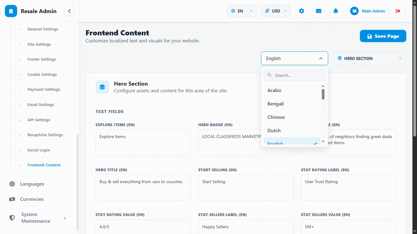Viewport: 417px width, 234px height.
Task: Click the Frontend Content page heading
Action: [x=117, y=33]
